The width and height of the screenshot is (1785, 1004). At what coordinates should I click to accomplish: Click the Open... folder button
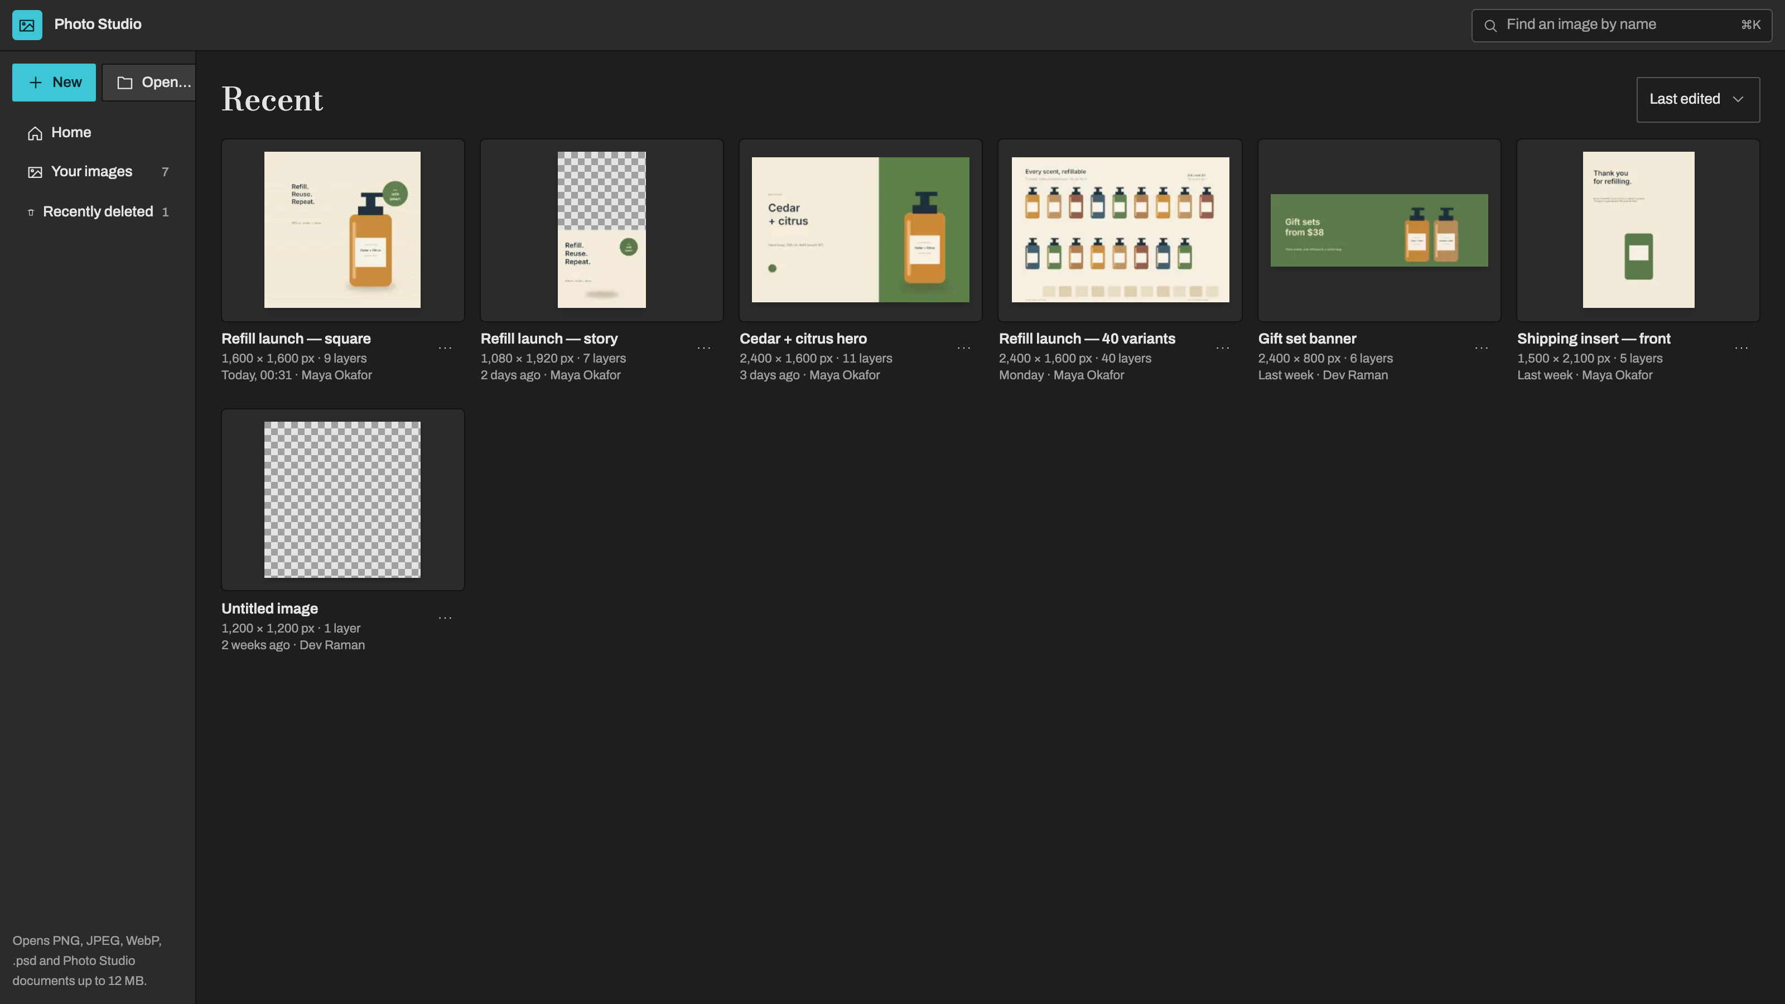pos(149,83)
